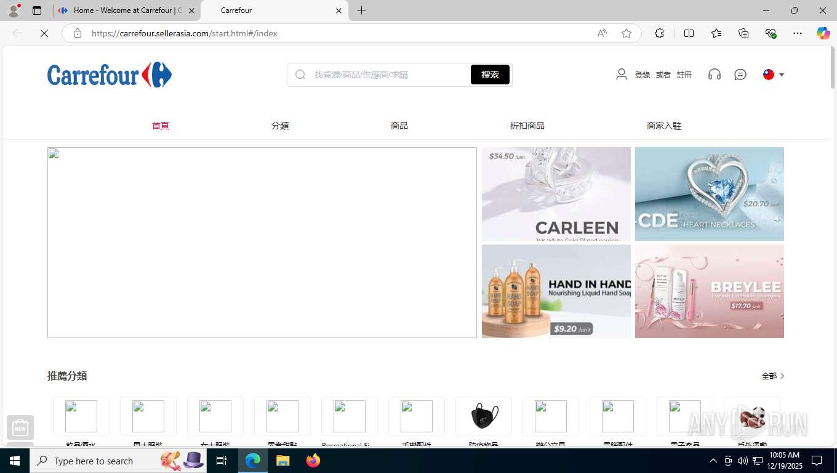The image size is (837, 473).
Task: Click the user account icon
Action: [622, 75]
